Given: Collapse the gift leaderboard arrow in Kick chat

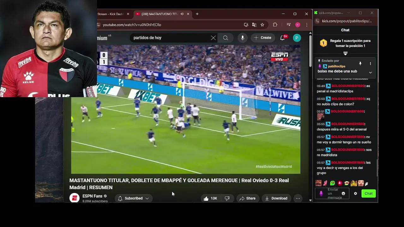Looking at the screenshot, I should (x=345, y=54).
